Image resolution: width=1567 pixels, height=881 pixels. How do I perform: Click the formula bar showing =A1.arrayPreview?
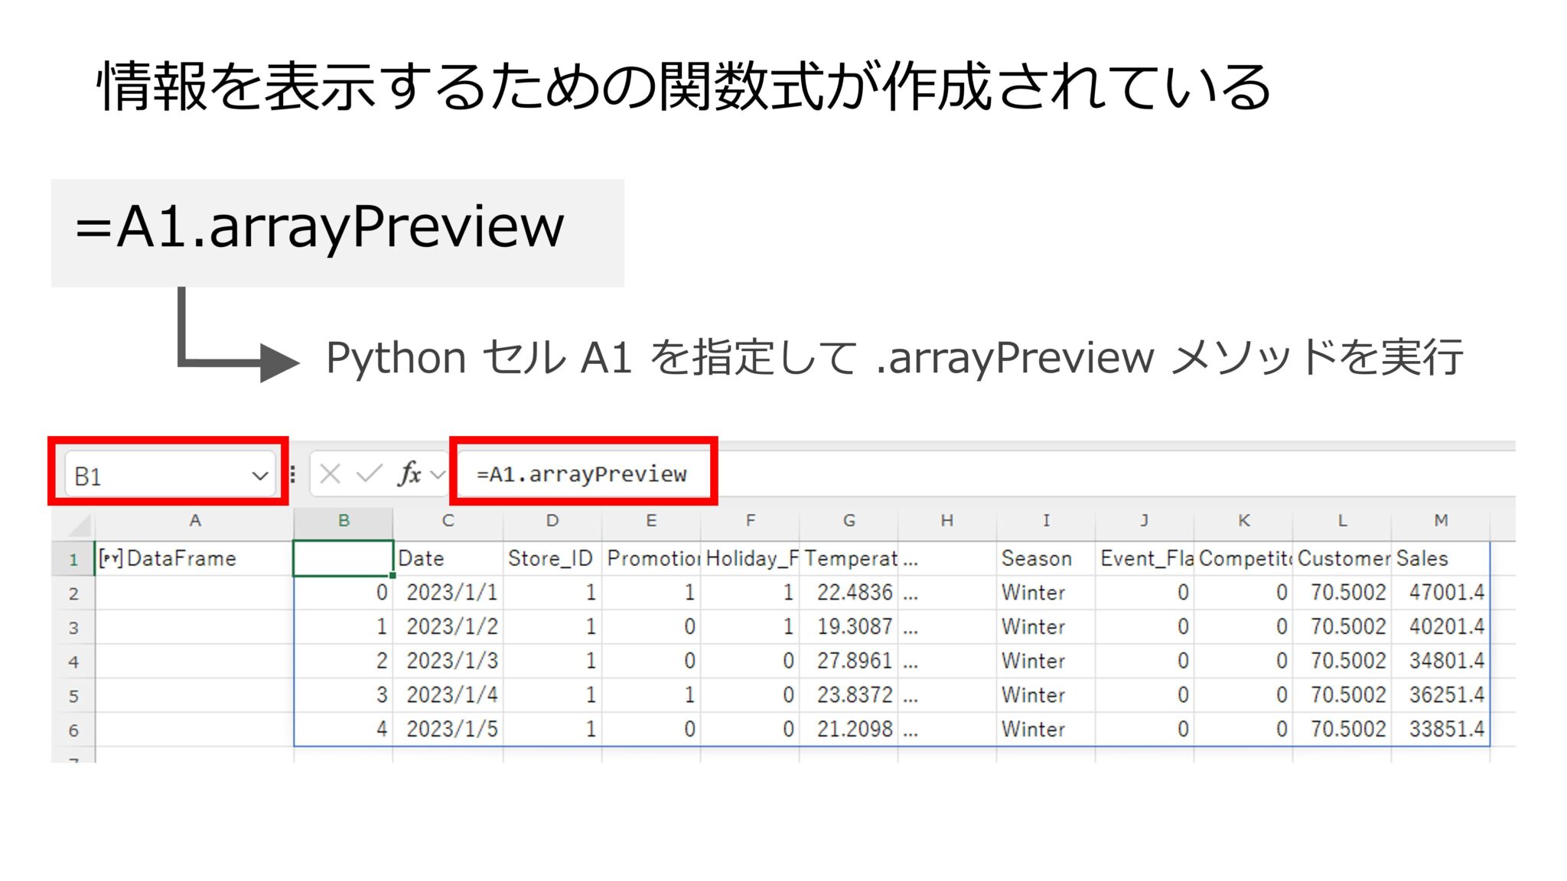coord(582,473)
